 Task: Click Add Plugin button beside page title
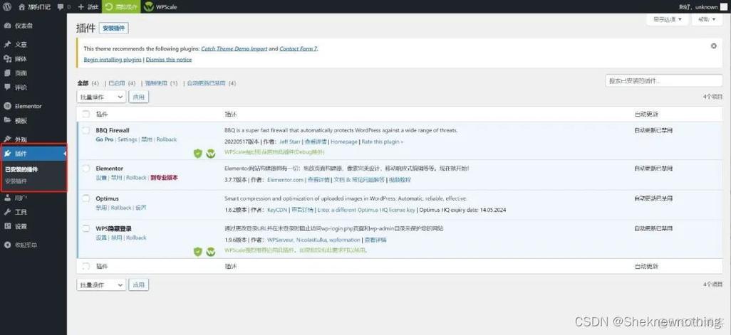point(114,28)
